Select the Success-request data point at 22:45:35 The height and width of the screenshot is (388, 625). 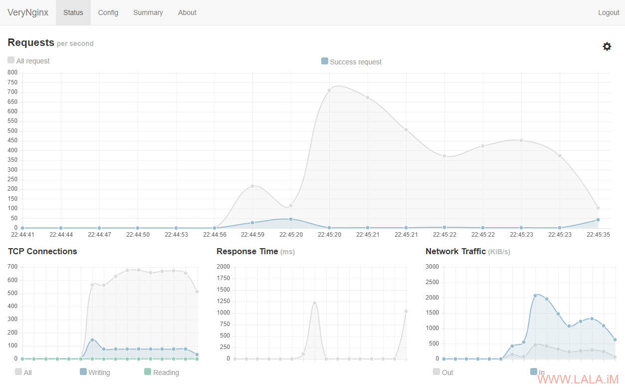tap(598, 220)
